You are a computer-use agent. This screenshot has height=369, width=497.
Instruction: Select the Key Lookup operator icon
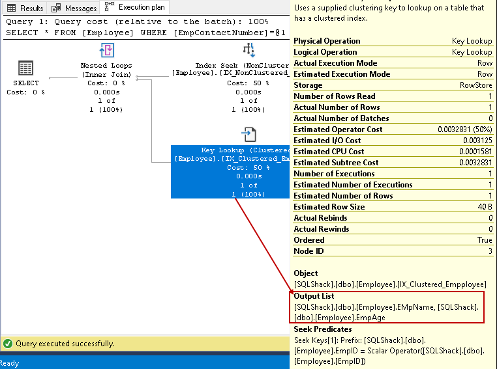(x=248, y=134)
